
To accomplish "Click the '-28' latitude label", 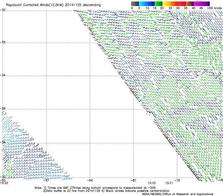I will 3,142.
